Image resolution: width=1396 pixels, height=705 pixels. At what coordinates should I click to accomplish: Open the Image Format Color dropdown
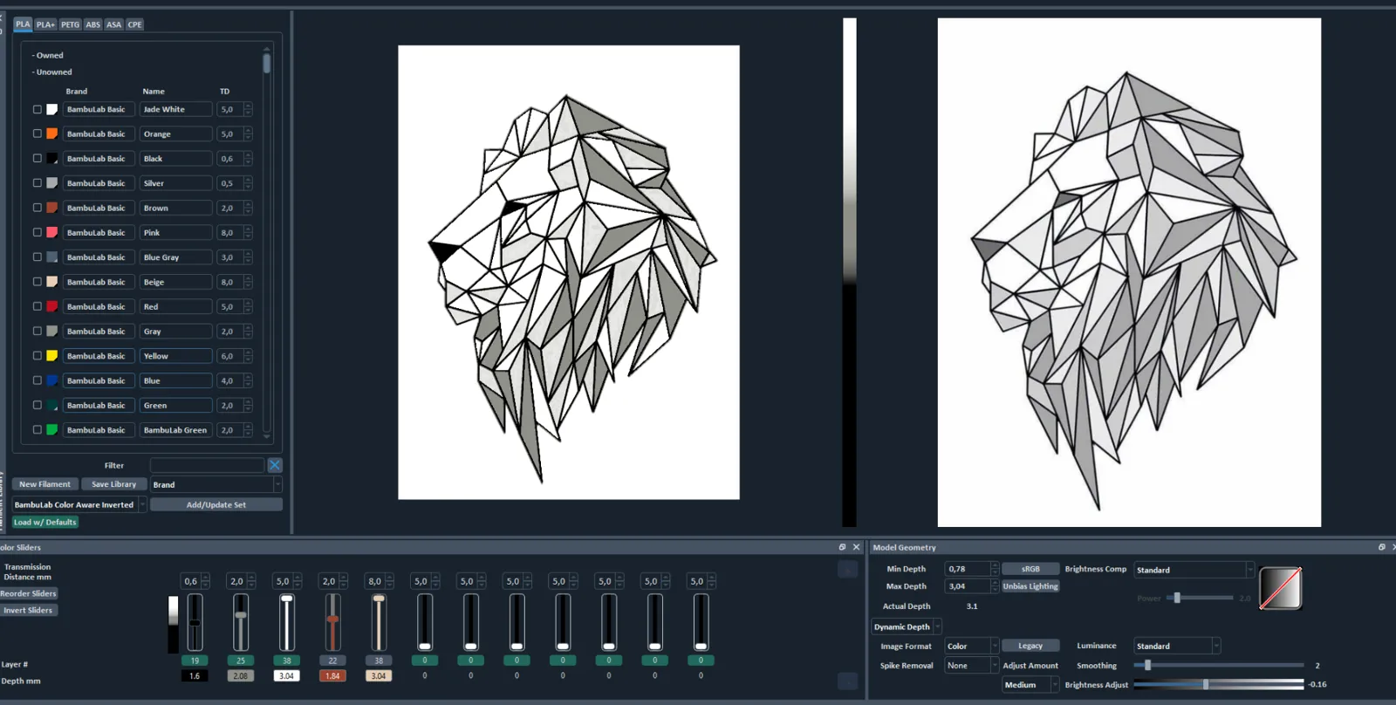pyautogui.click(x=972, y=646)
